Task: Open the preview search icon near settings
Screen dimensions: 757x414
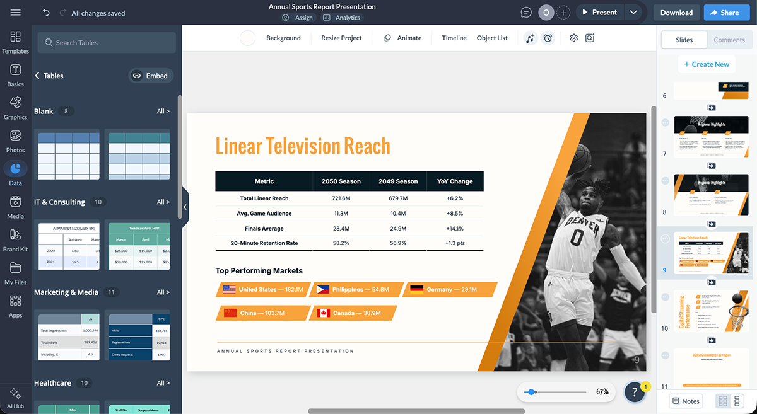Action: point(589,38)
